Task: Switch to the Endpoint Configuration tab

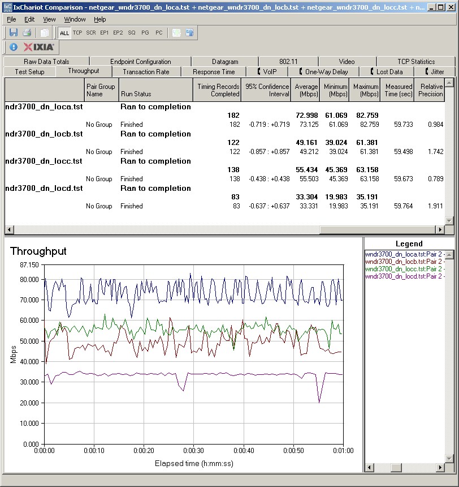Action: coord(141,62)
